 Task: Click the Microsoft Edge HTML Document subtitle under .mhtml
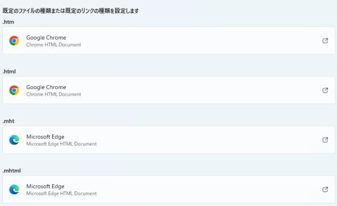pos(61,194)
